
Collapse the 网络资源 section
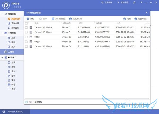tap(2, 14)
